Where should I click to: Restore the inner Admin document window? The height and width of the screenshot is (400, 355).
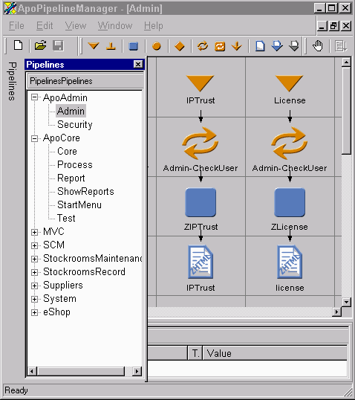(333, 26)
